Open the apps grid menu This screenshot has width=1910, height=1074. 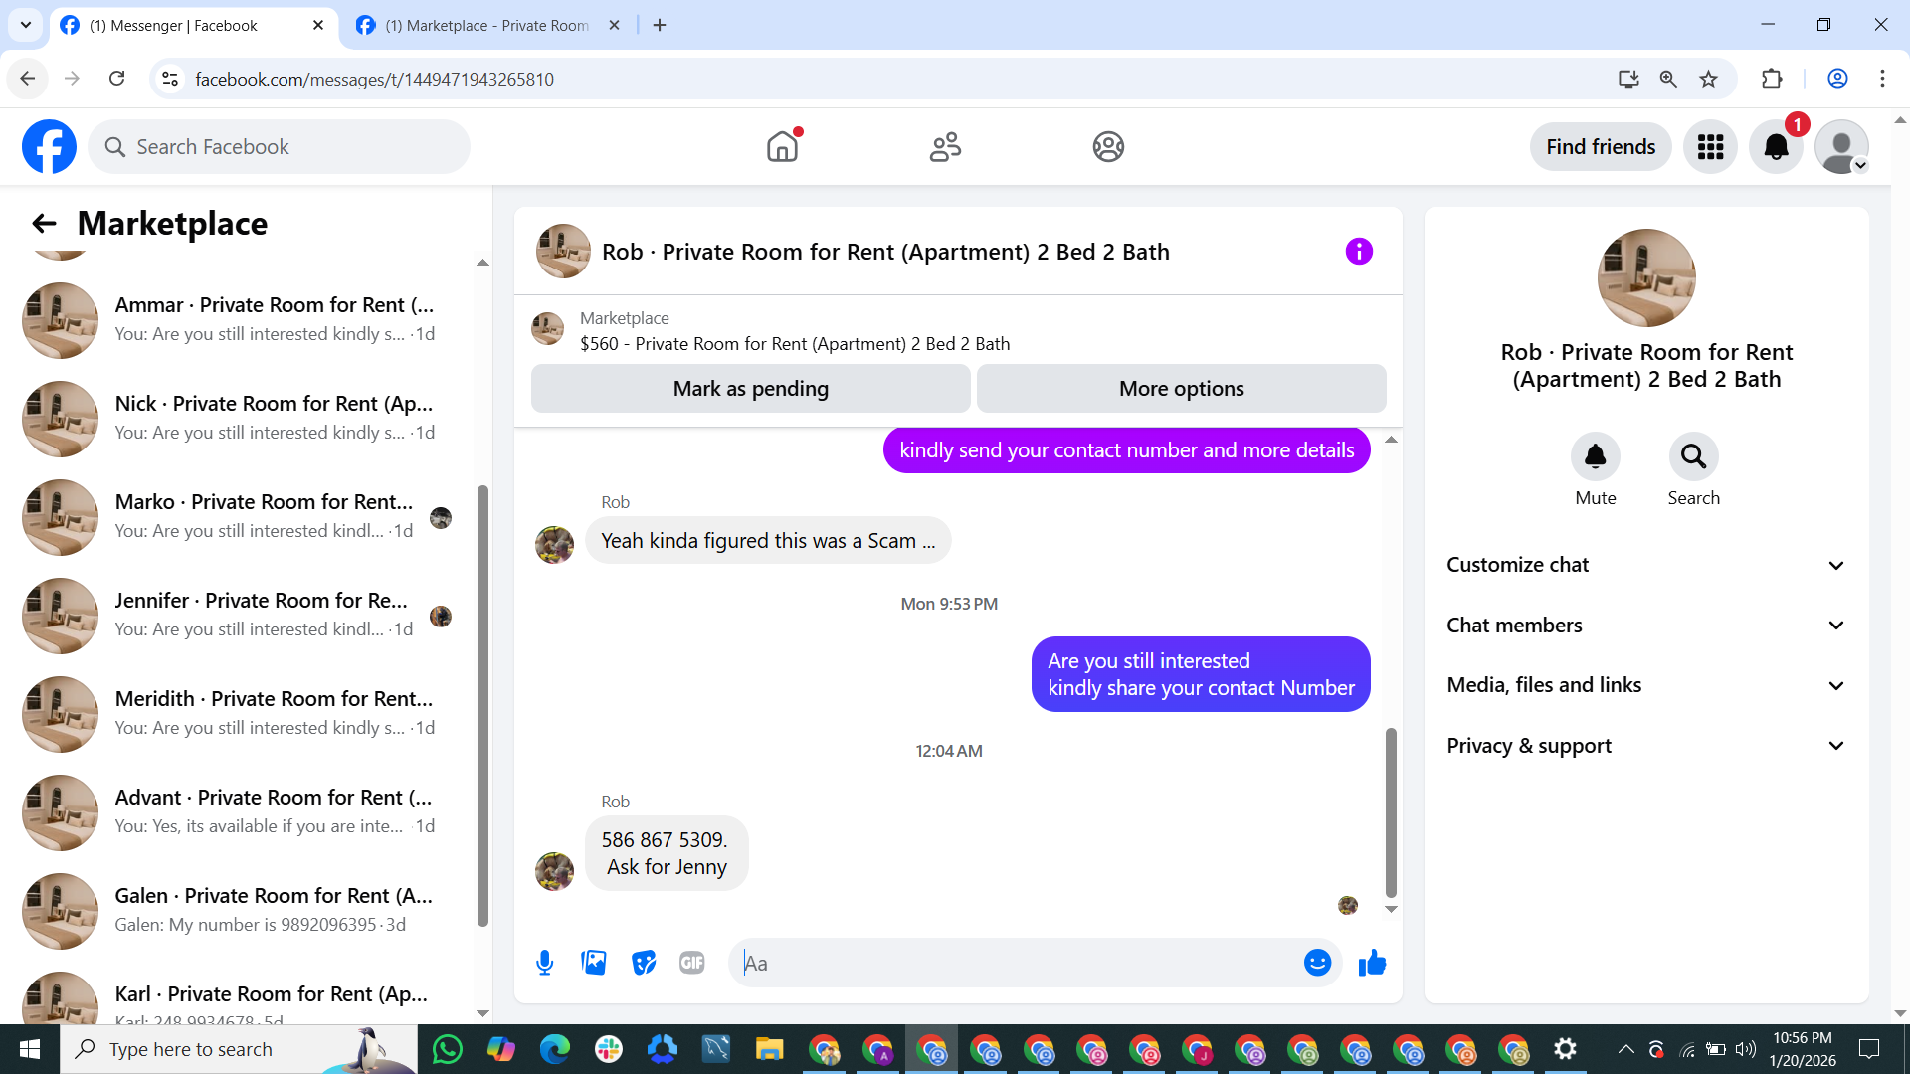tap(1710, 147)
